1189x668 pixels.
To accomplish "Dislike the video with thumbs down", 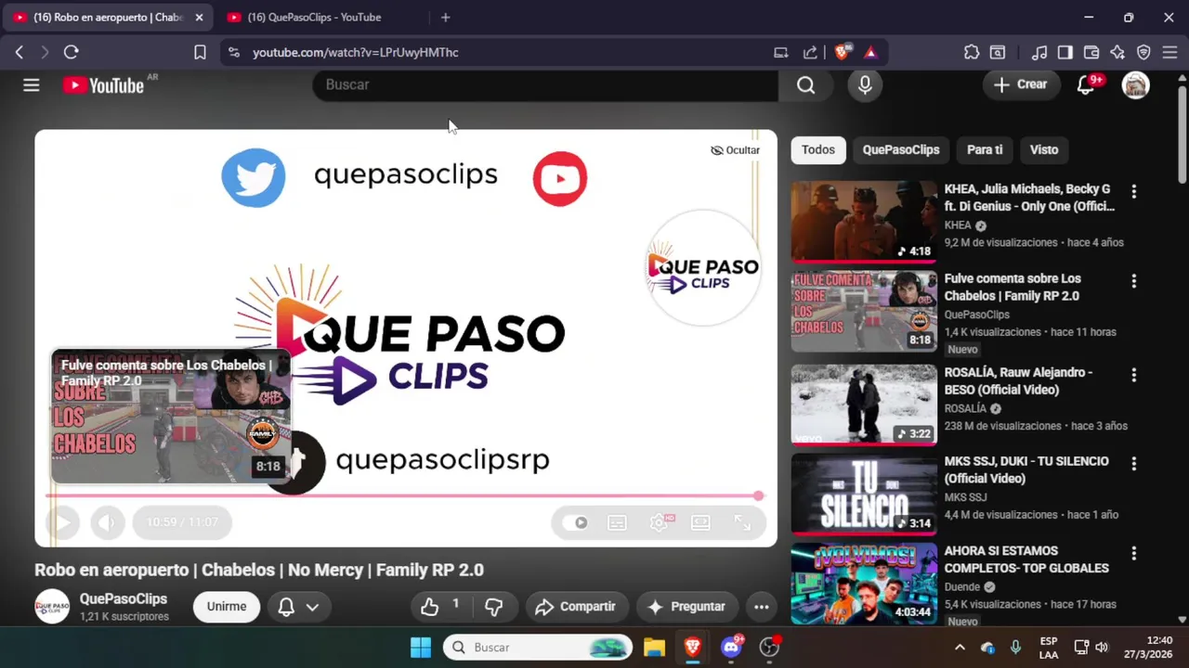I will click(x=493, y=607).
